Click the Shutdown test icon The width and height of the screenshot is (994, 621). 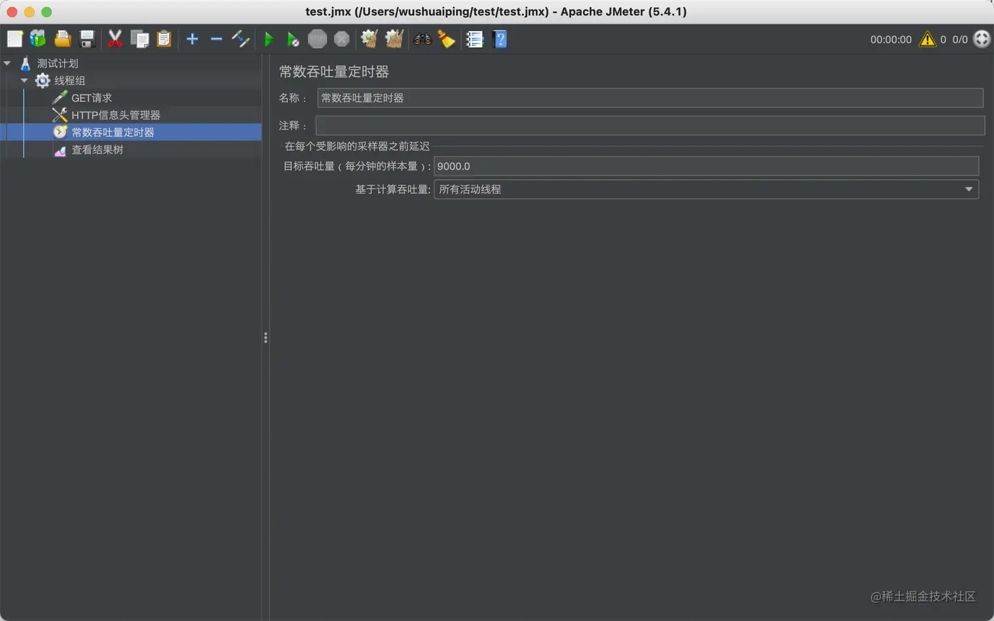point(342,39)
